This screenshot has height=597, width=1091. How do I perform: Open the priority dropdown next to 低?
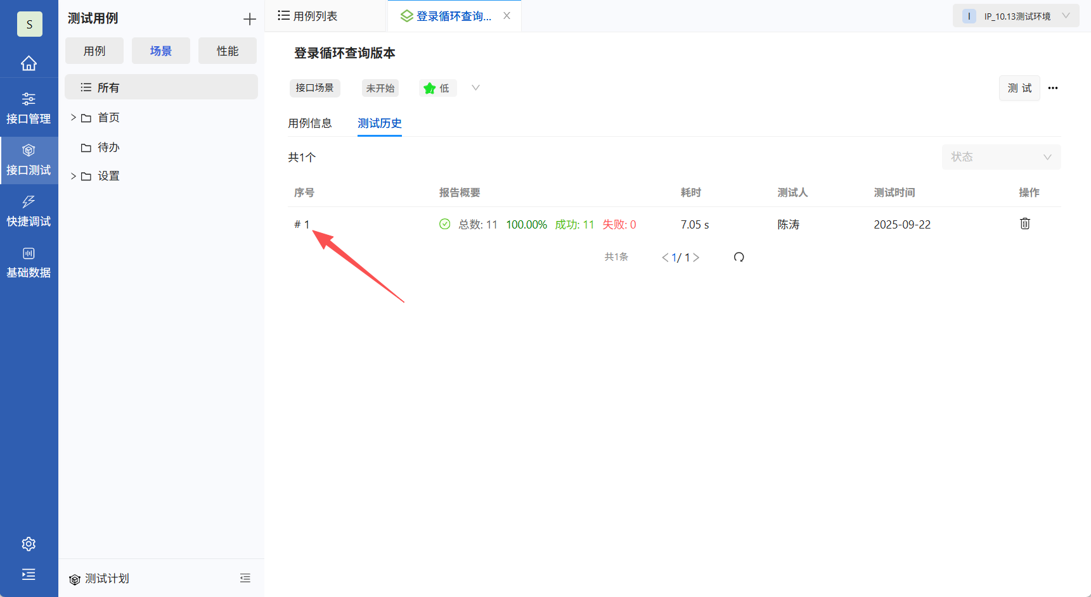pyautogui.click(x=475, y=88)
